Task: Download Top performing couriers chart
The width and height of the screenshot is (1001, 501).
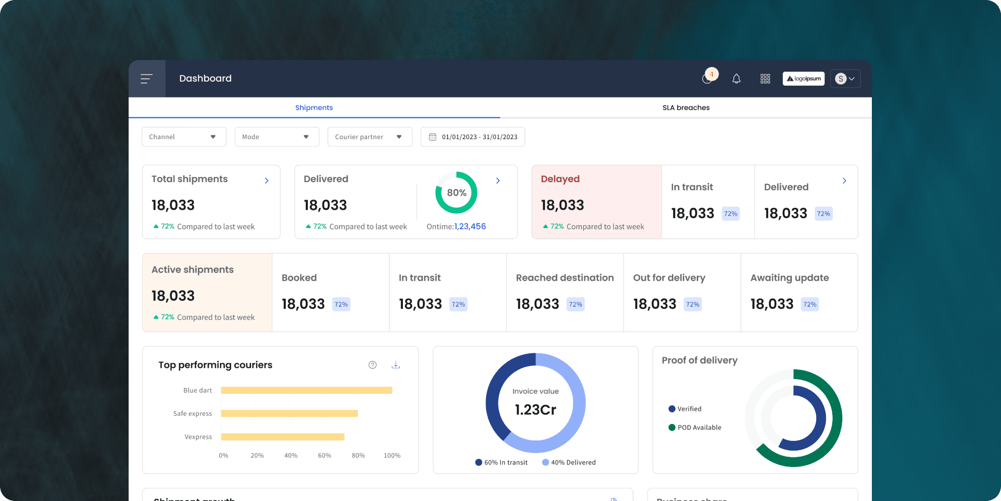Action: pos(396,364)
